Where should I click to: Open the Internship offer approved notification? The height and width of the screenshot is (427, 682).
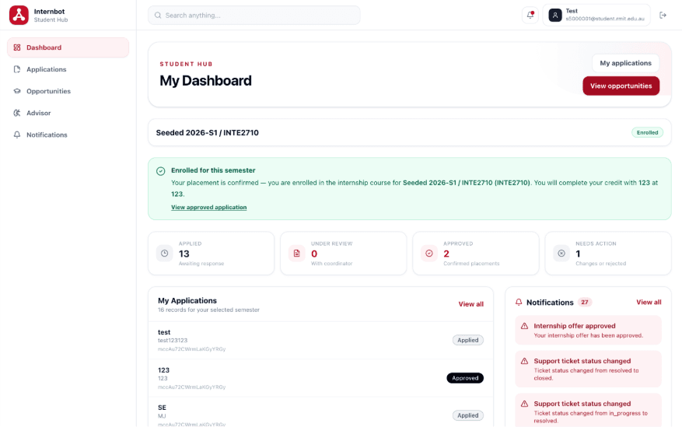[588, 330]
